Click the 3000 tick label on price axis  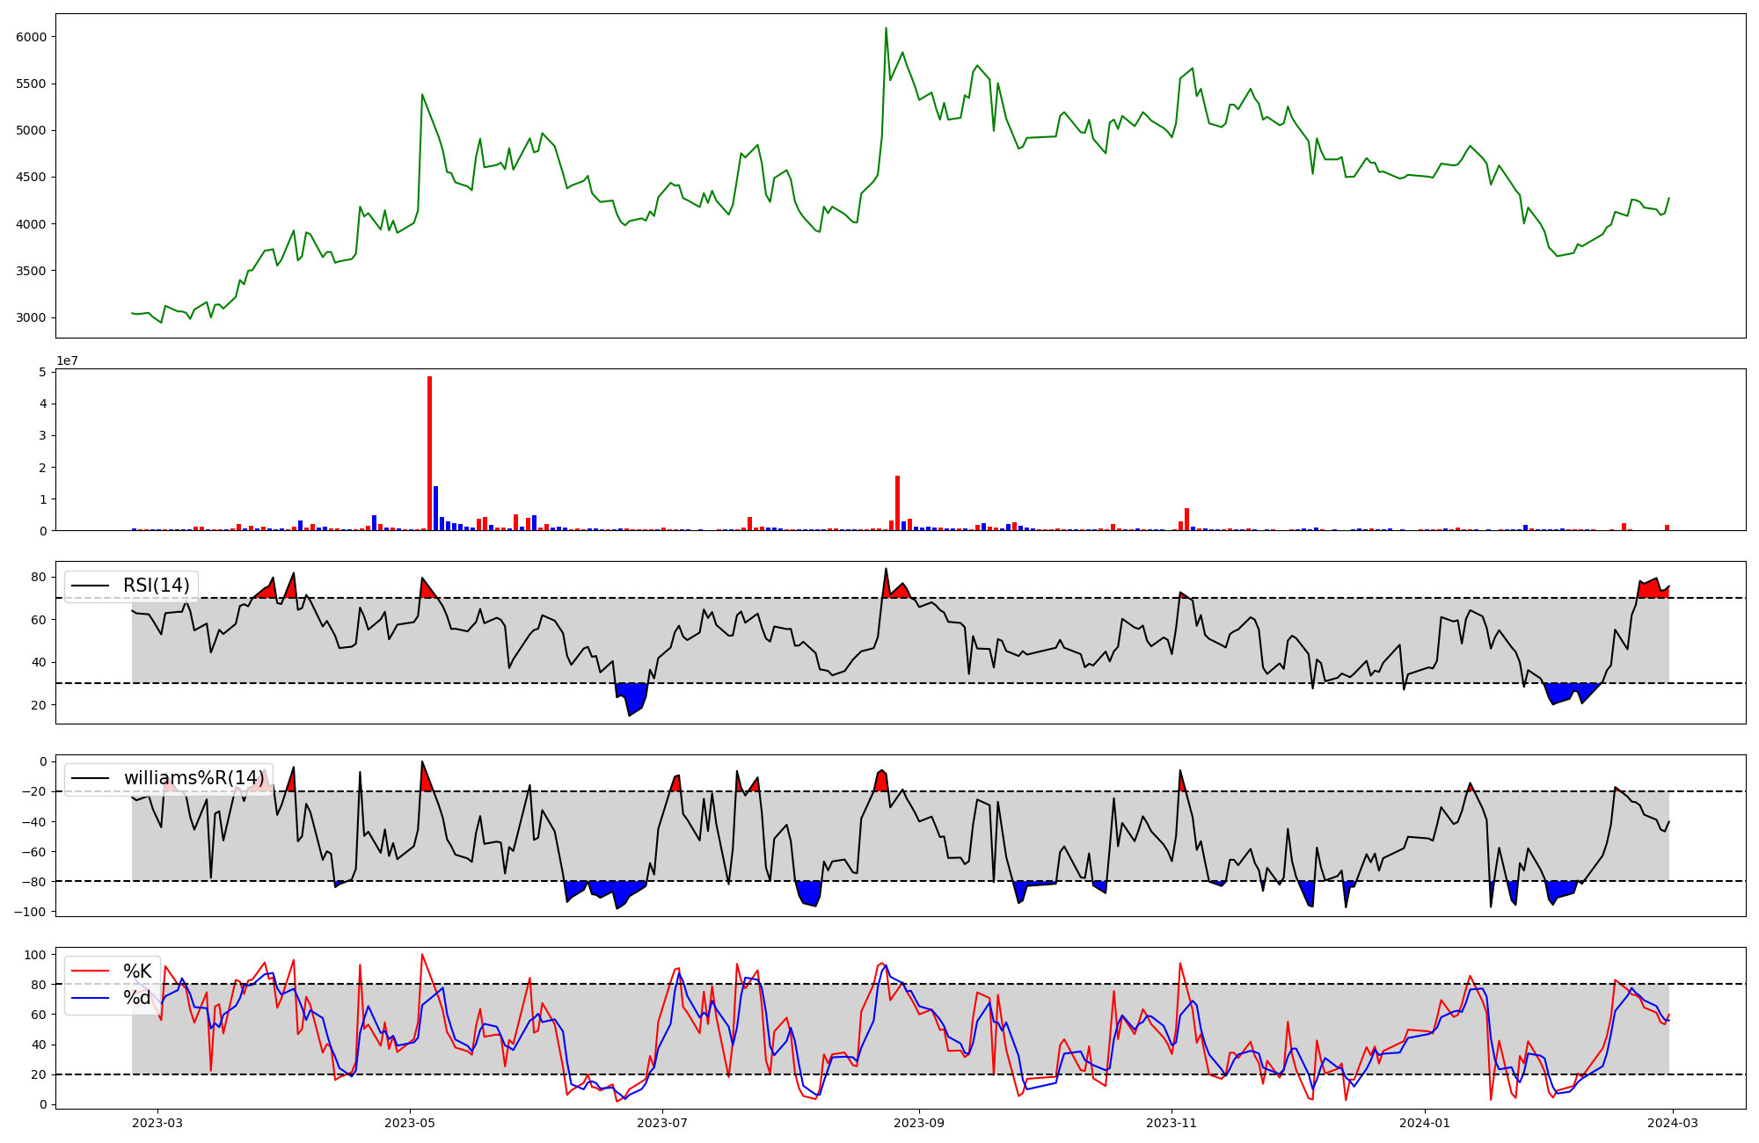32,317
